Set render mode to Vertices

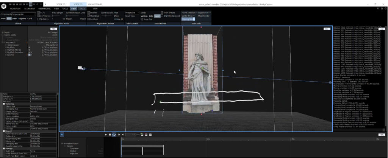click(144, 16)
